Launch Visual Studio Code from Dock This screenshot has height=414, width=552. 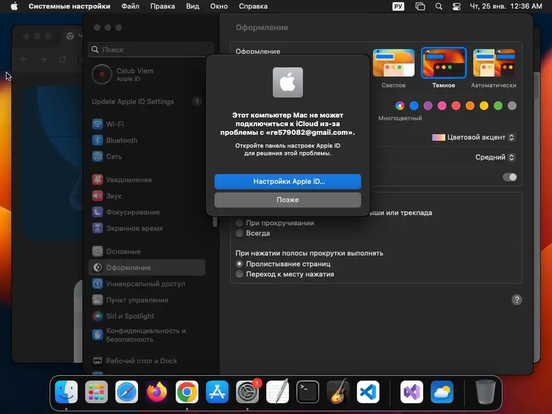(368, 392)
